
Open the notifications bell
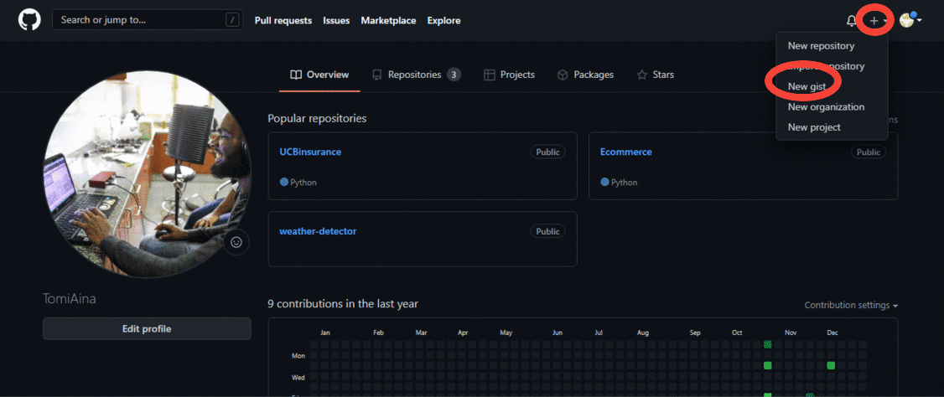[x=852, y=21]
